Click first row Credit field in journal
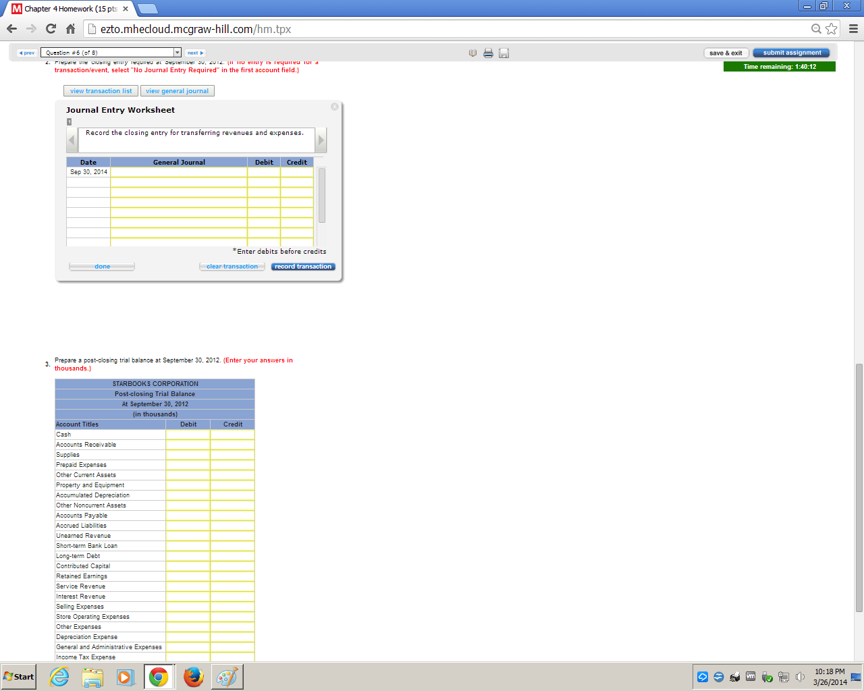Viewport: 864px width, 691px height. [x=297, y=172]
